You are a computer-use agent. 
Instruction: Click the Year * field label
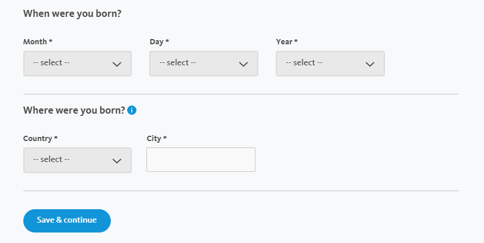tap(287, 41)
